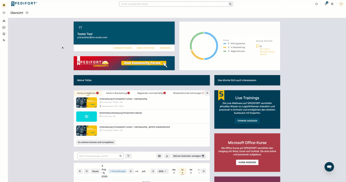This screenshot has width=346, height=182.
Task: Click the Heute button
Action: point(95,171)
